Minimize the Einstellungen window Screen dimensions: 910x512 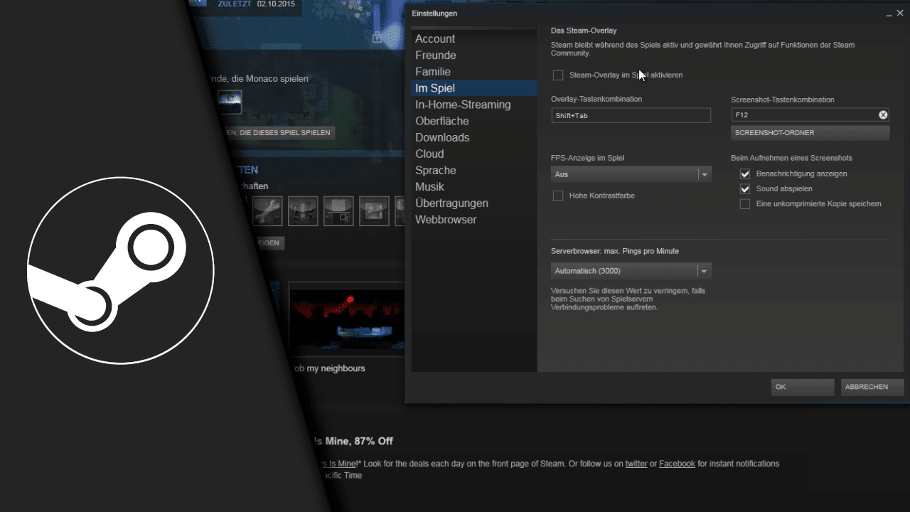(x=889, y=14)
